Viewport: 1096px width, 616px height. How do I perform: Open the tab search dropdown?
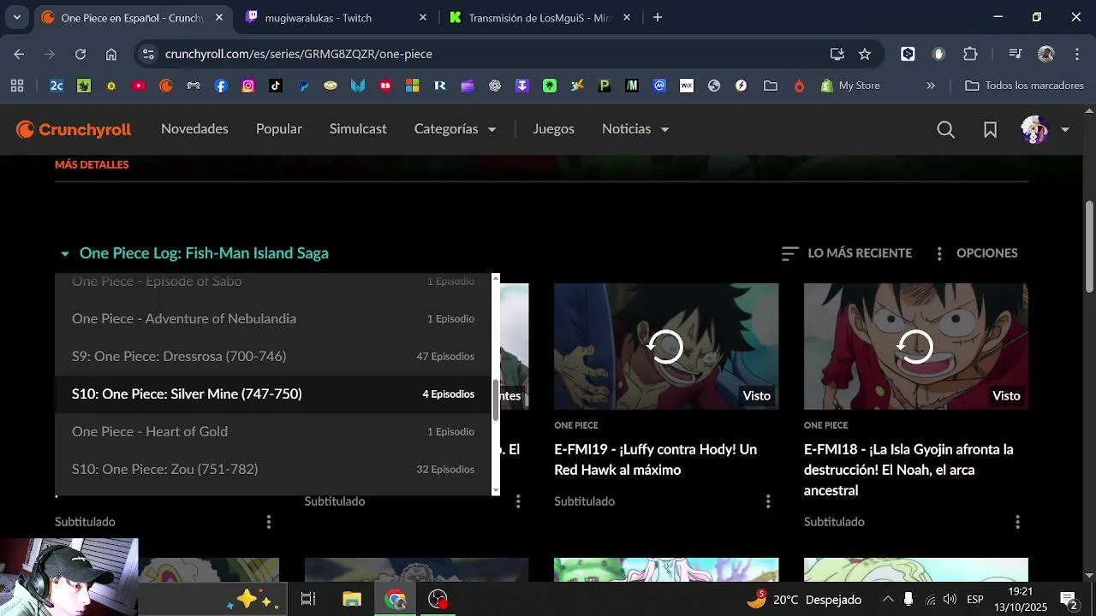point(16,17)
